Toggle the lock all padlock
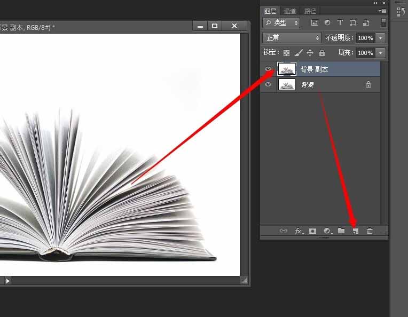Viewport: 408px width, 317px height. point(322,53)
